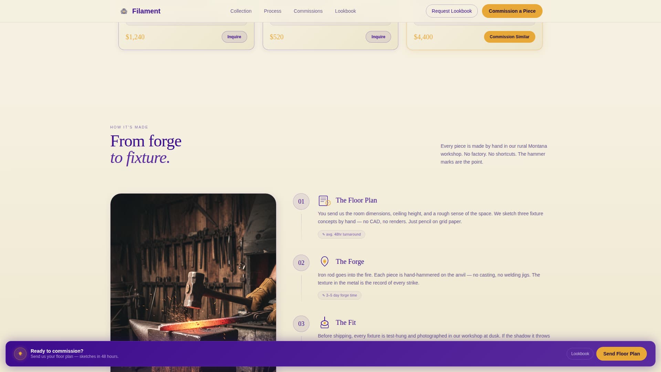Click the Request Lookbook button
The width and height of the screenshot is (661, 372).
[x=451, y=11]
